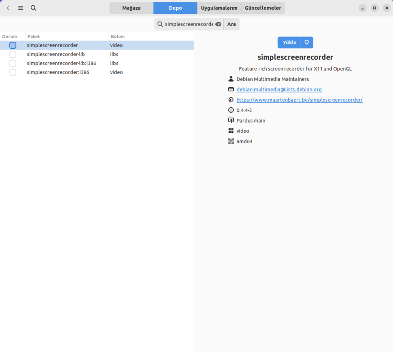Click Debian Multimedia Maintainers text
This screenshot has height=352, width=393.
(x=272, y=79)
